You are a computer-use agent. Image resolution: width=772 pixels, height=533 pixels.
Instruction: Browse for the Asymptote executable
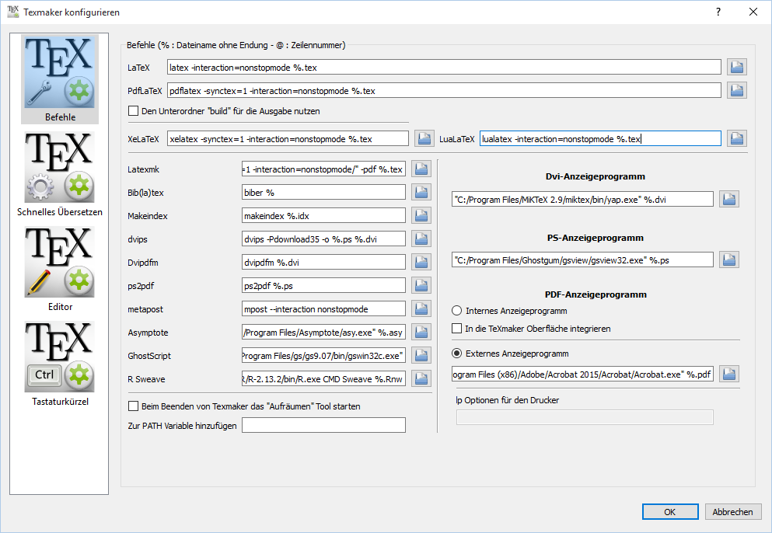pyautogui.click(x=421, y=333)
